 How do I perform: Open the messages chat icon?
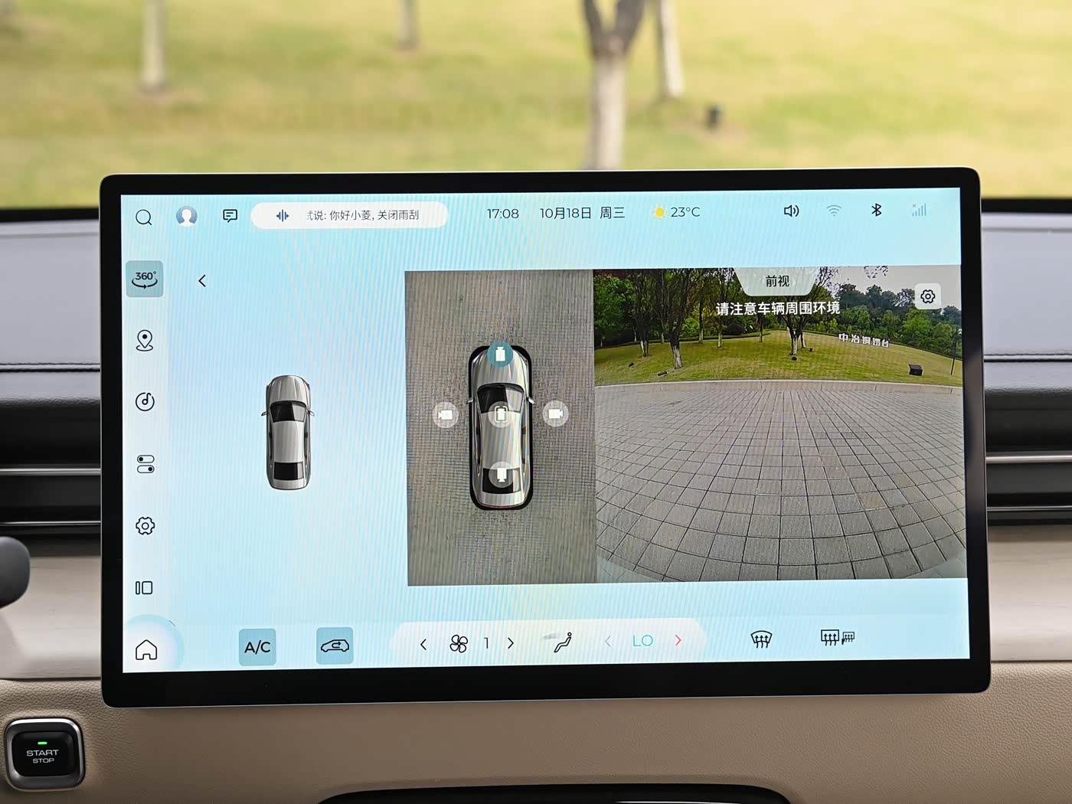(230, 216)
